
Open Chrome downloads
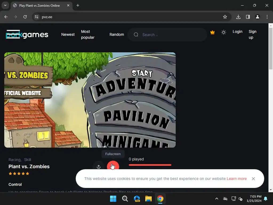click(x=238, y=17)
